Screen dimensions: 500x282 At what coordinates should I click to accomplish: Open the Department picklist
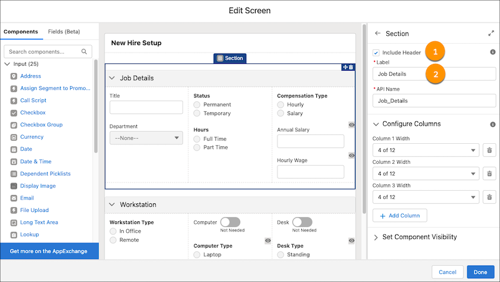(146, 138)
